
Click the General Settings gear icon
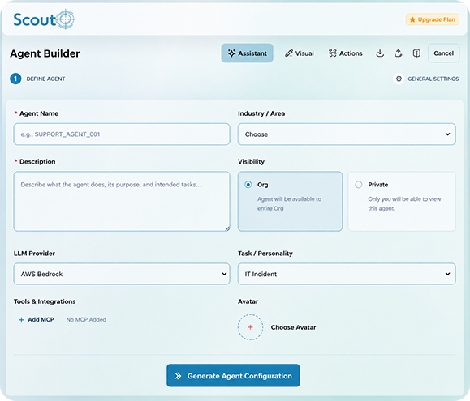point(399,79)
